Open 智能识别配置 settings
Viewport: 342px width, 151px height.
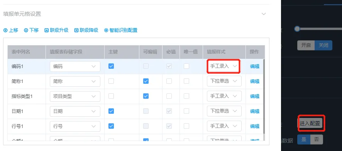pos(121,30)
